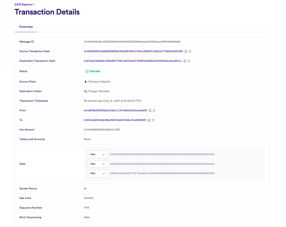The image size is (286, 227).
Task: Click the first data hex value ending in 20
Action: (162, 154)
